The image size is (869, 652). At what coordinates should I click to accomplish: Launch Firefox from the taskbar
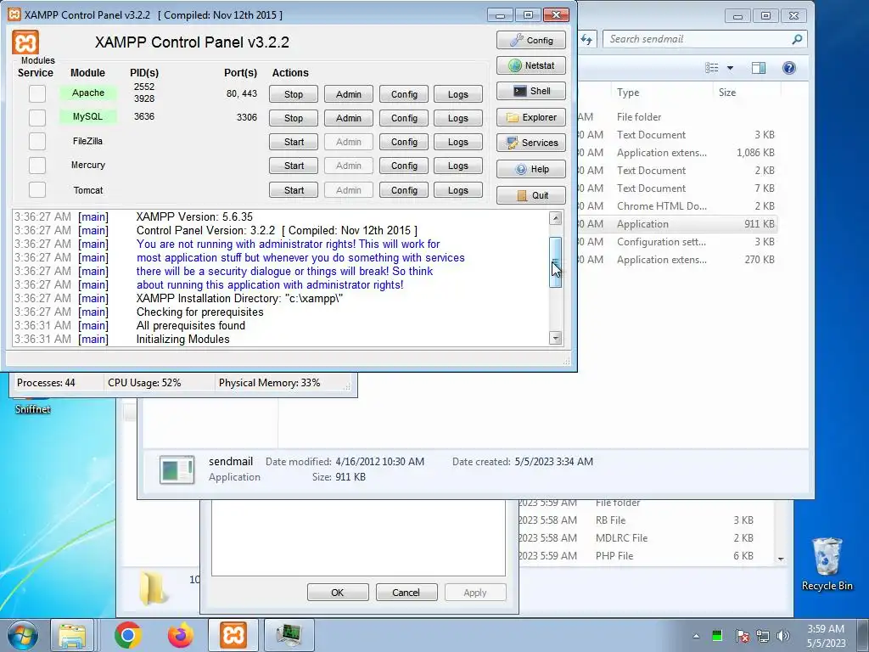pyautogui.click(x=181, y=635)
